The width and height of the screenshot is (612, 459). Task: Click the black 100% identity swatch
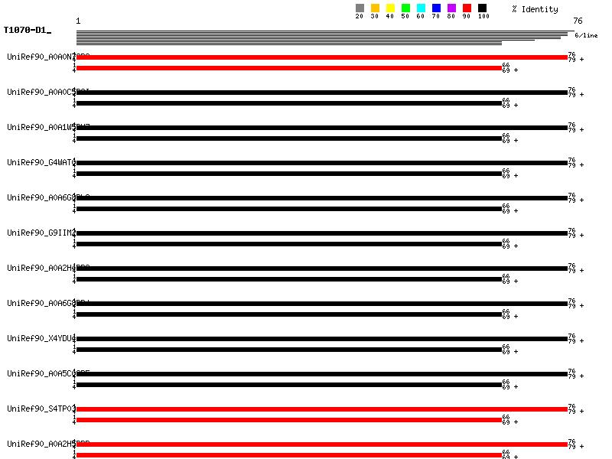(x=482, y=8)
